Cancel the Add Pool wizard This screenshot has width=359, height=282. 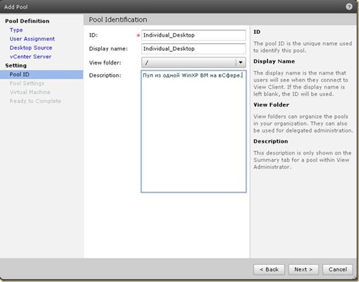tap(337, 269)
